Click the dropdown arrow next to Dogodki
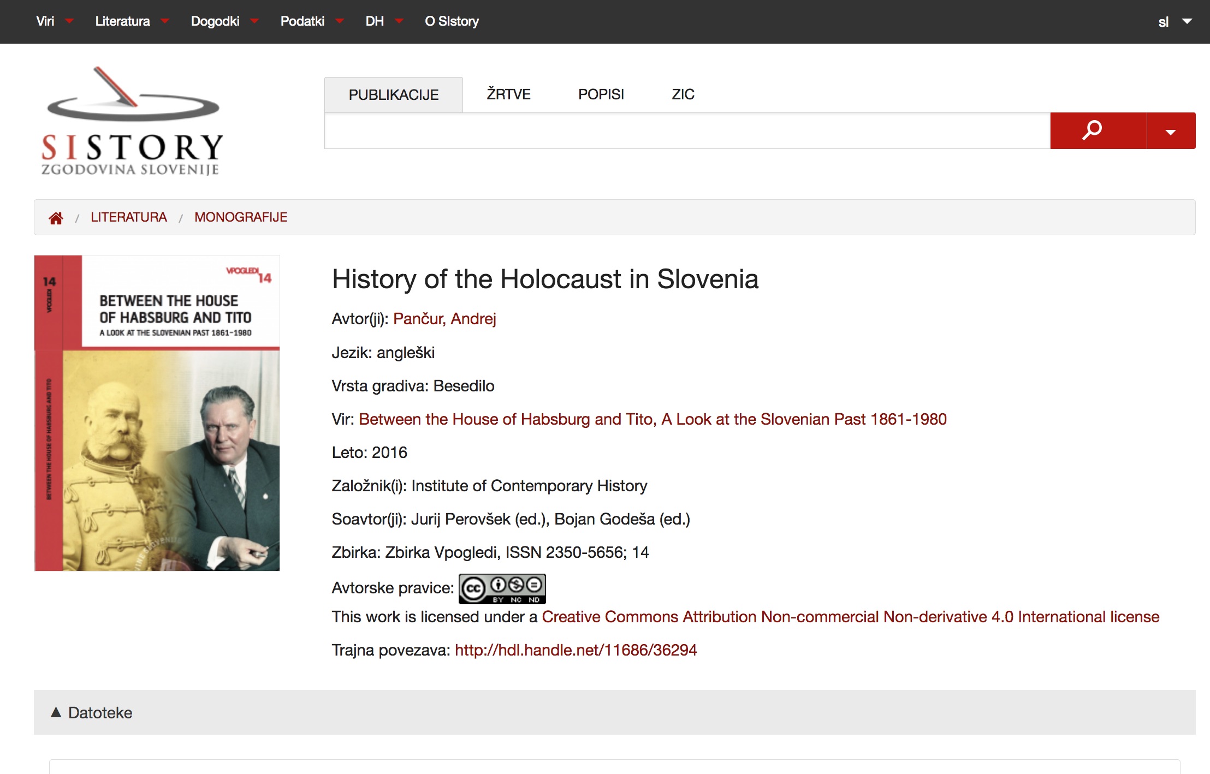1210x774 pixels. [x=254, y=21]
